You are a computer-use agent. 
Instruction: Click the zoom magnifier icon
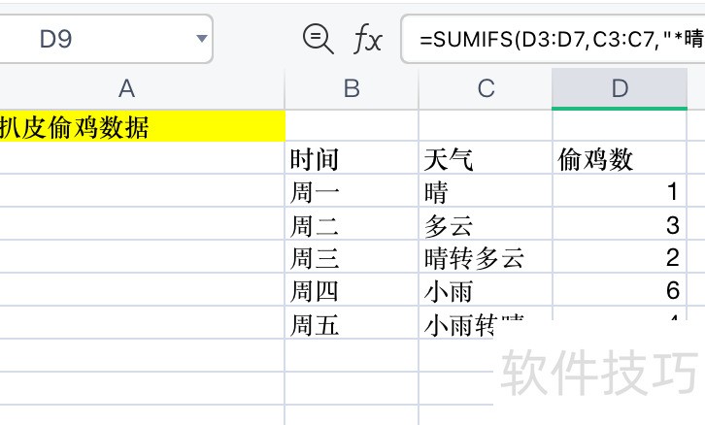coord(318,39)
